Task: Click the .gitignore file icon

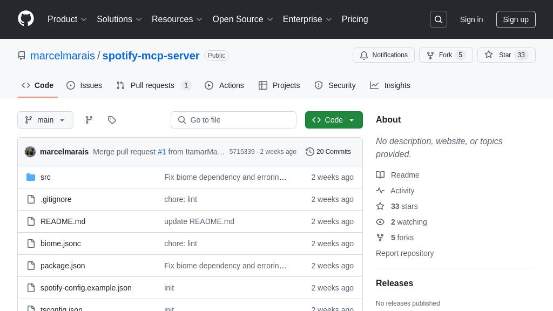Action: [x=31, y=199]
